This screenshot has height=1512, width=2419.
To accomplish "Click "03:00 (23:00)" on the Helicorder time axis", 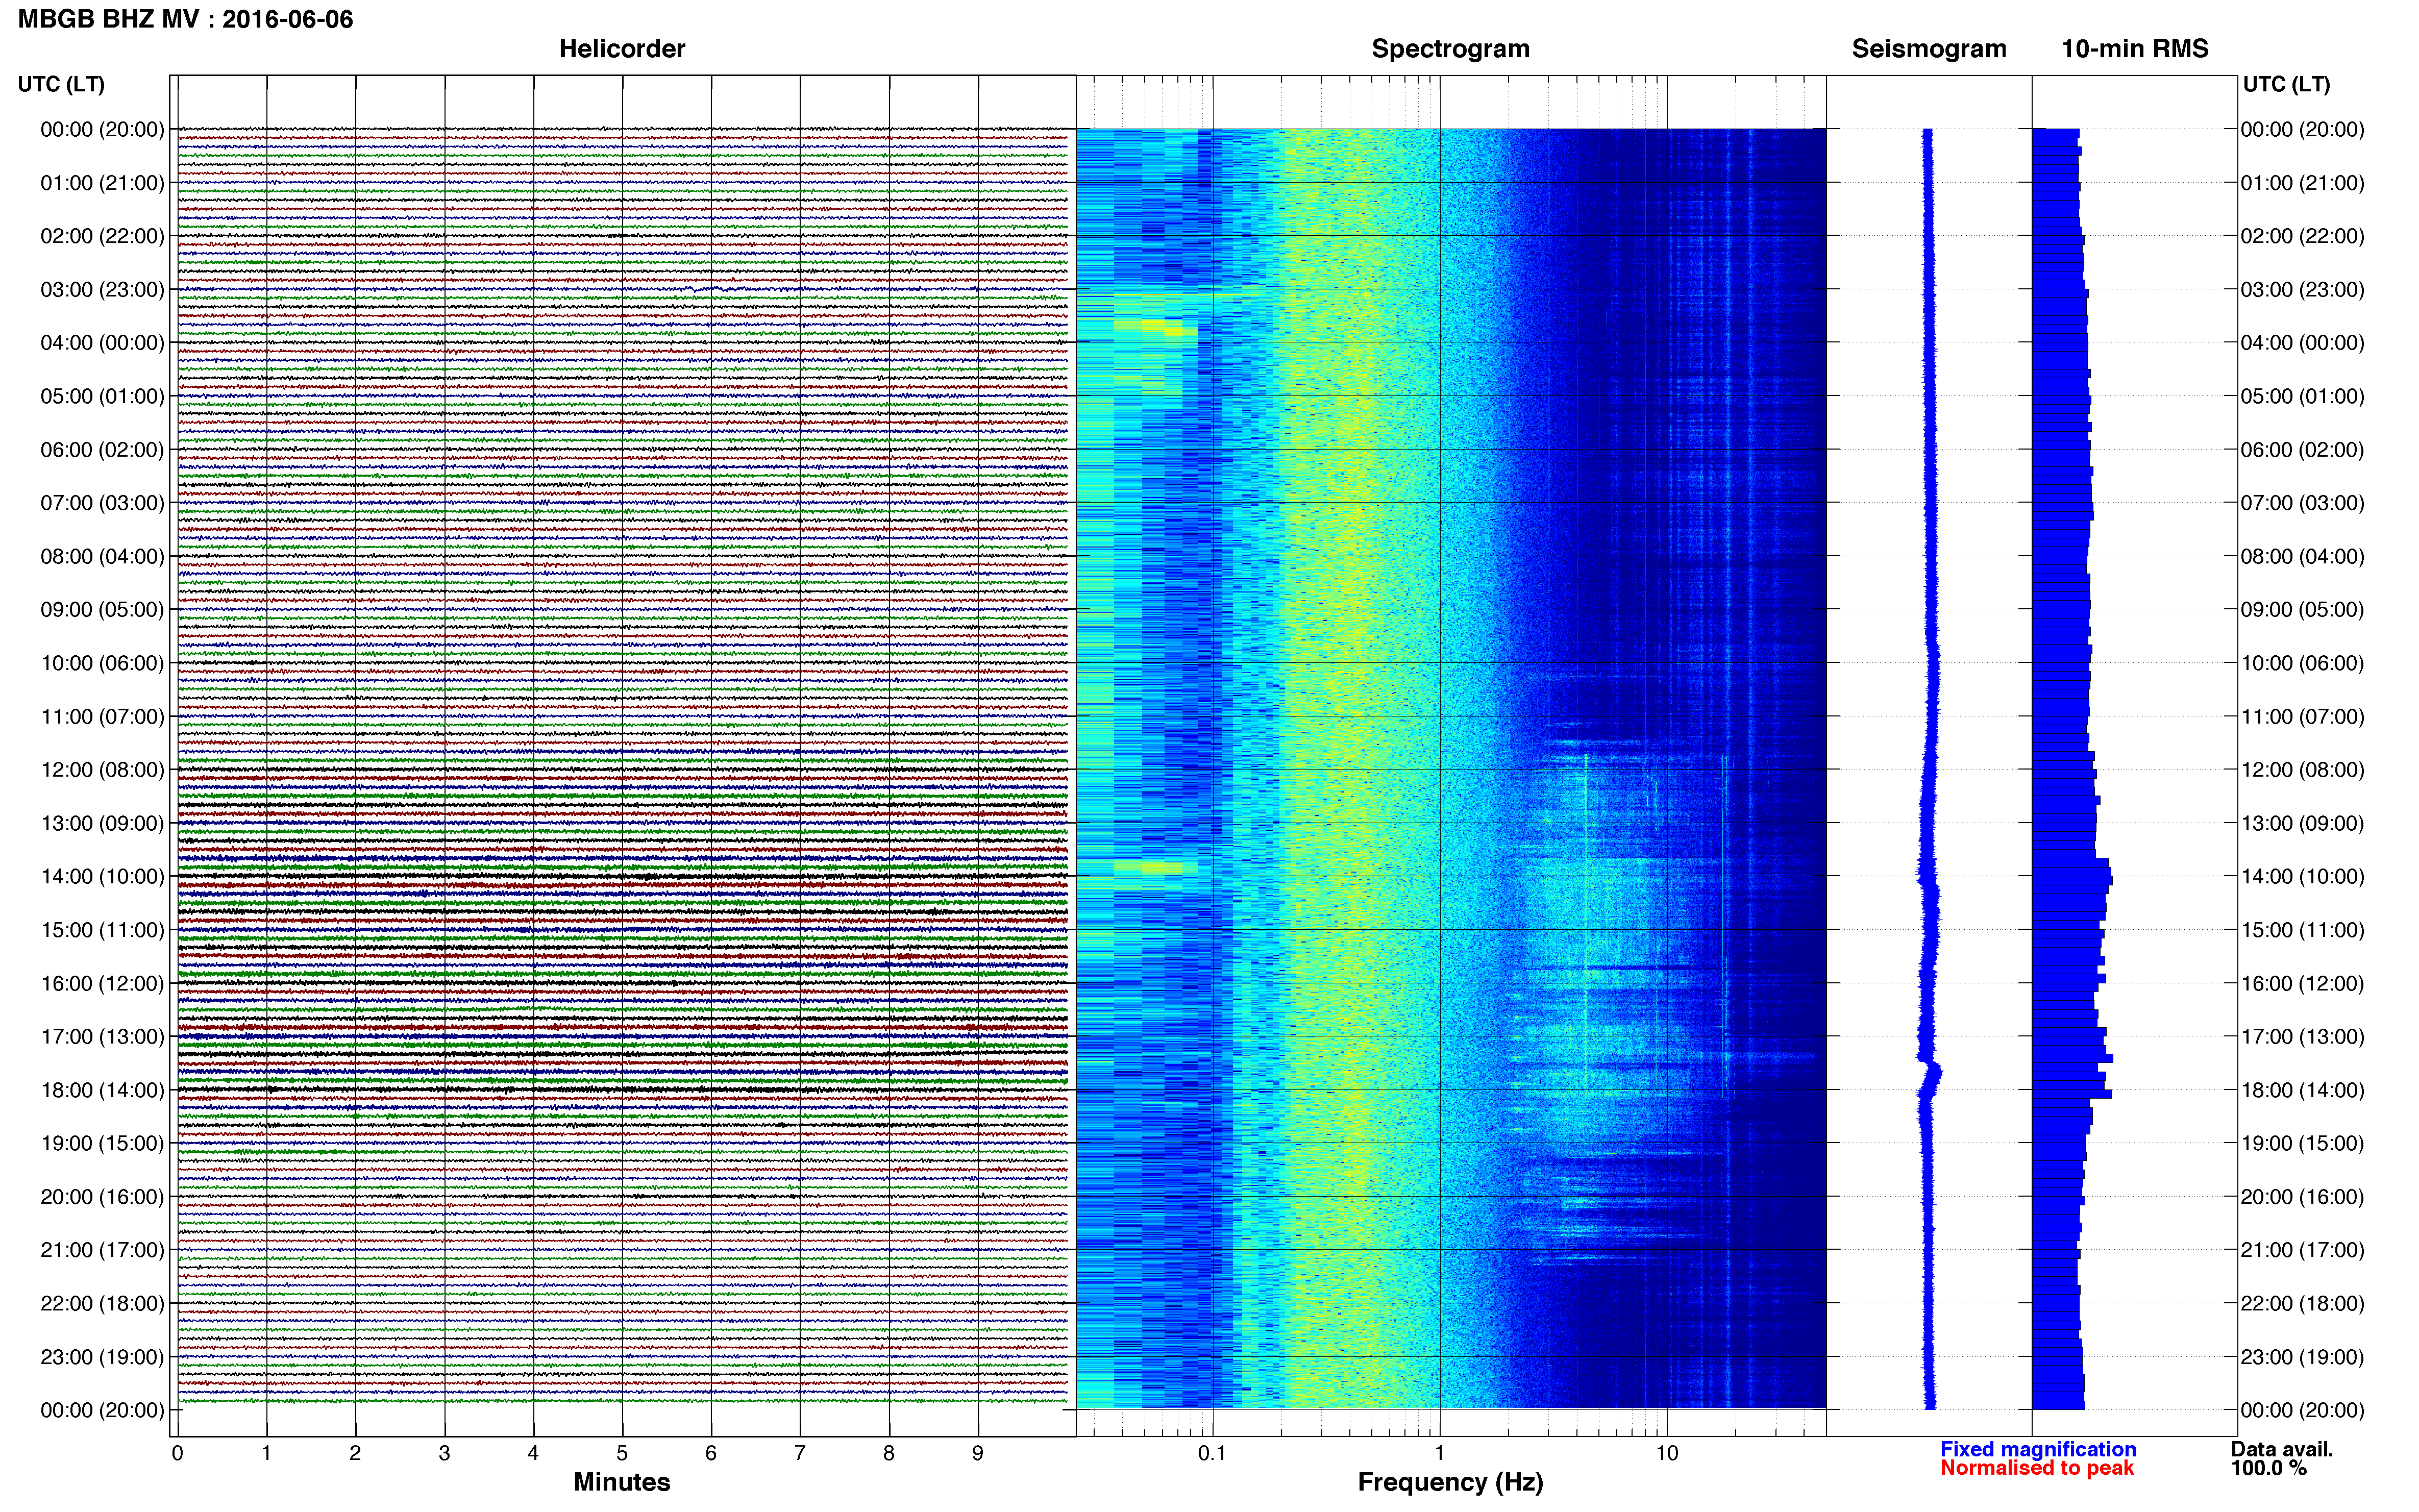I will [x=102, y=290].
